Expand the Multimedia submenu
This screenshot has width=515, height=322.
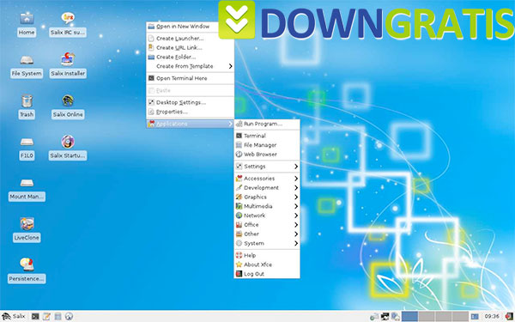pos(267,206)
